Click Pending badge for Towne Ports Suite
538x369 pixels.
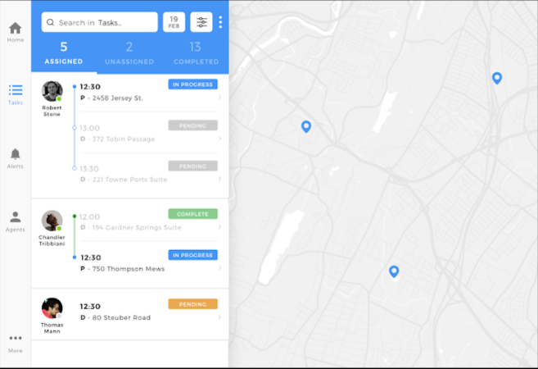click(x=192, y=166)
